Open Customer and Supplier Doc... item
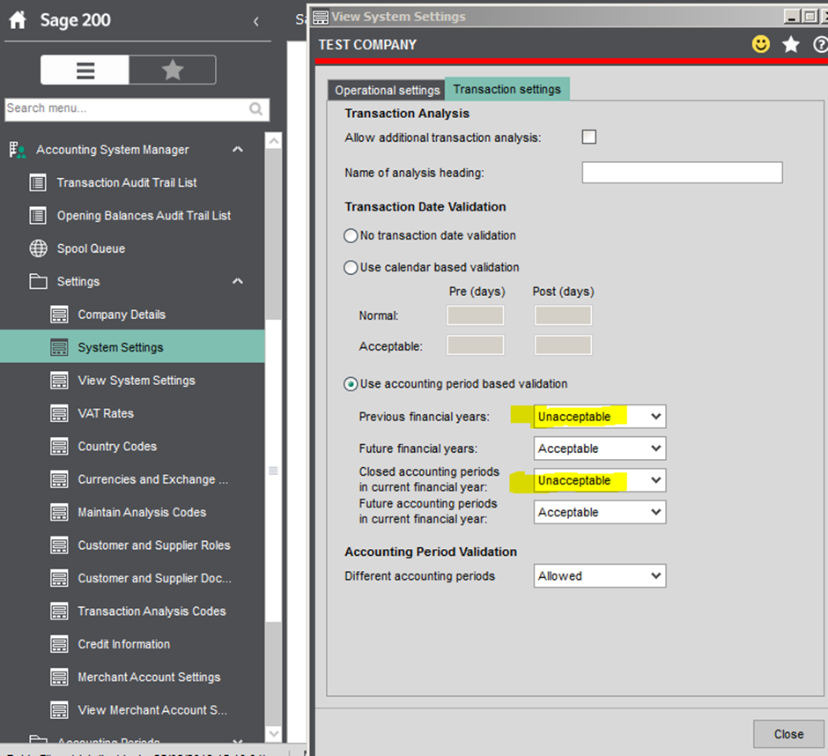The height and width of the screenshot is (756, 828). [155, 579]
